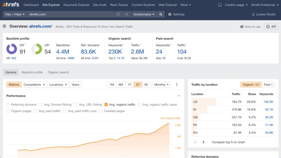
Task: Switch to the Backlink profile tab
Action: 32,72
